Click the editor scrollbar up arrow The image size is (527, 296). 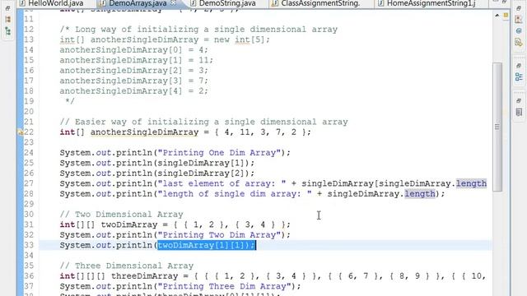[x=497, y=16]
